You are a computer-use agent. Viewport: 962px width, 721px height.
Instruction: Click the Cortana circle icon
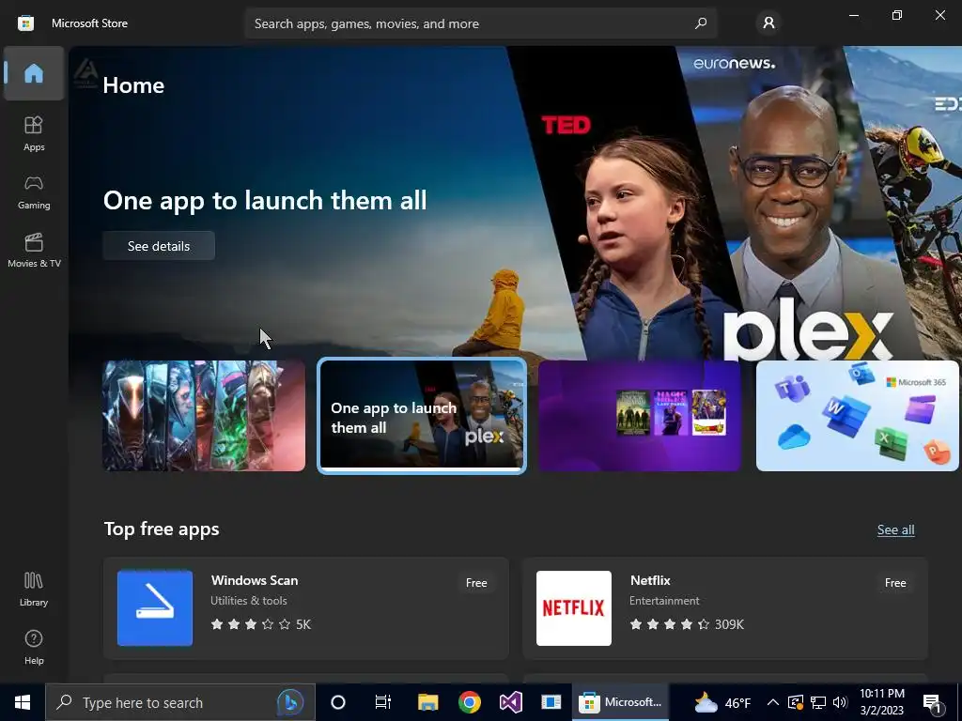click(338, 702)
